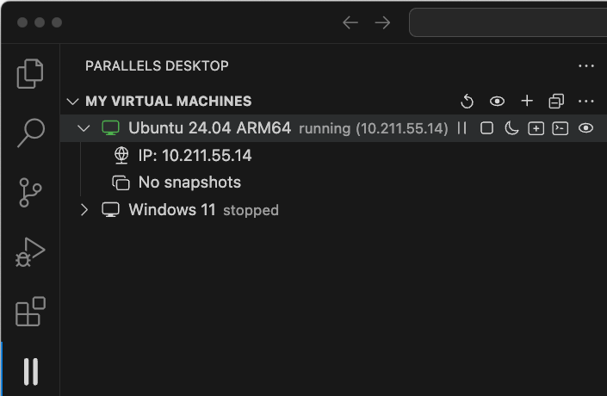Add a new virtual machine
The width and height of the screenshot is (607, 396).
click(x=527, y=101)
